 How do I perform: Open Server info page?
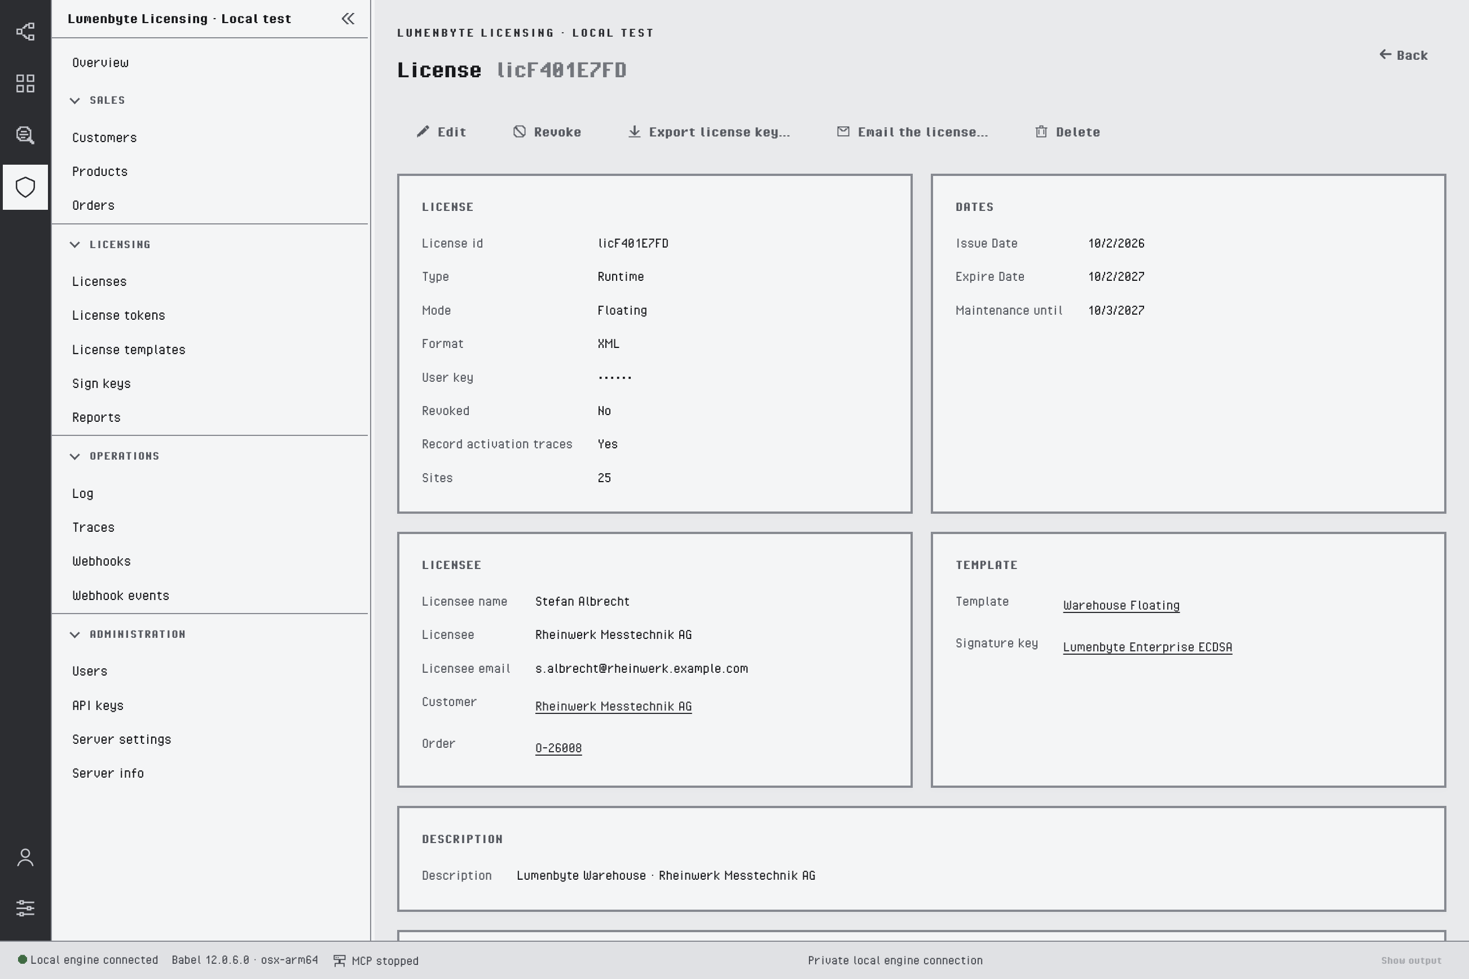tap(108, 773)
